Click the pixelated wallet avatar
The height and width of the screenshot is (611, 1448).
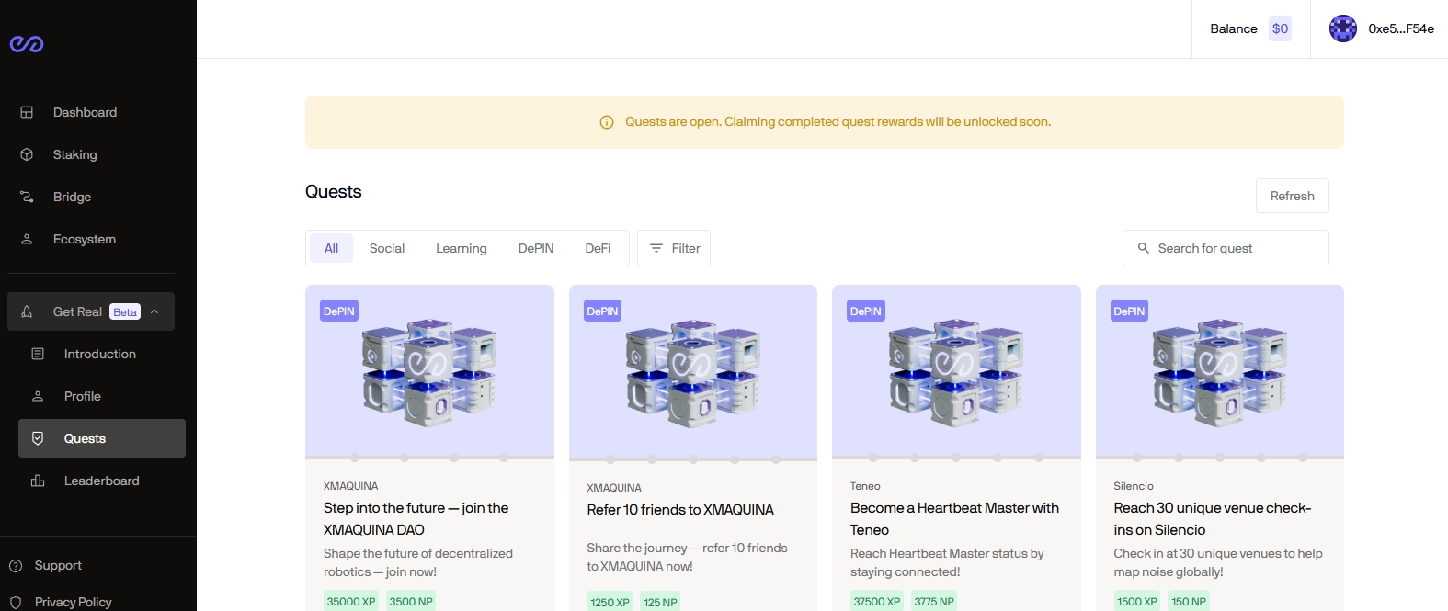pyautogui.click(x=1342, y=28)
